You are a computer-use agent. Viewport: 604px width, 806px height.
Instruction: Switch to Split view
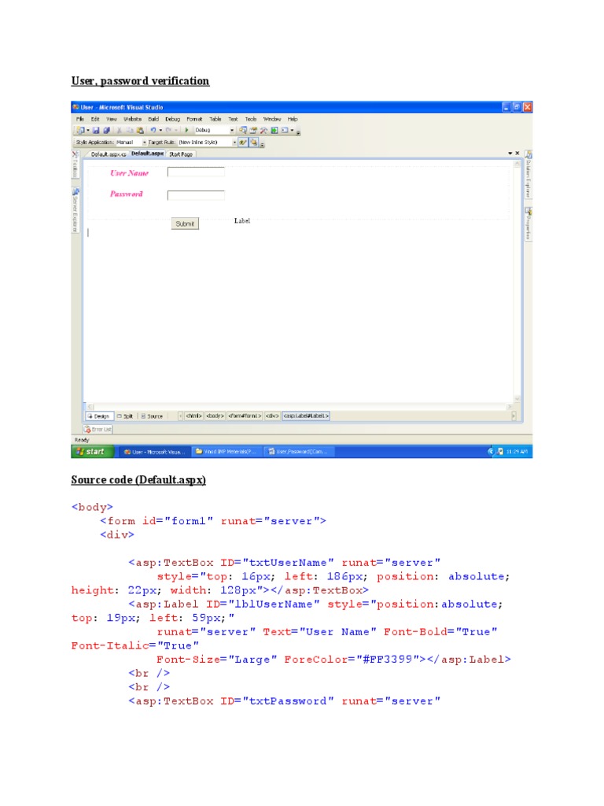tap(125, 416)
